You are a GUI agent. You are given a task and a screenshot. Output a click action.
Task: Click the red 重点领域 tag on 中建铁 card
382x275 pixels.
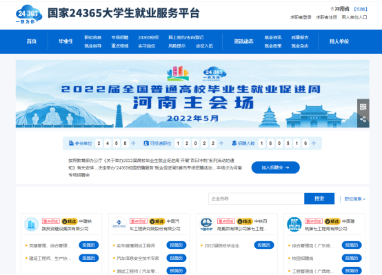pos(50,221)
